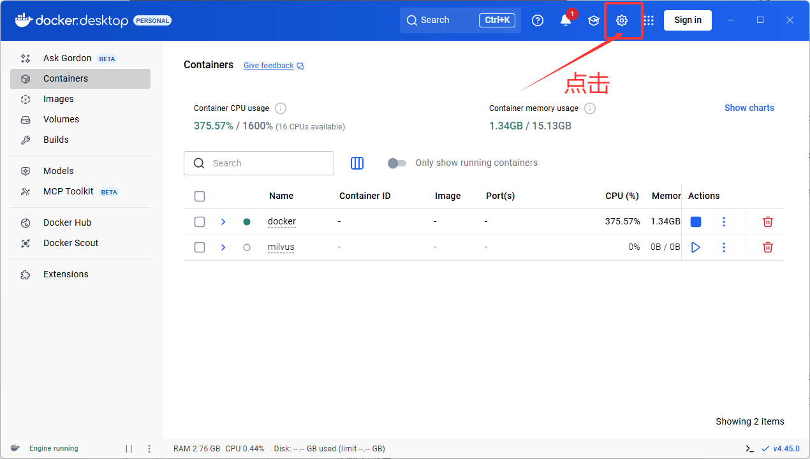Select Containers in sidebar

coord(80,79)
